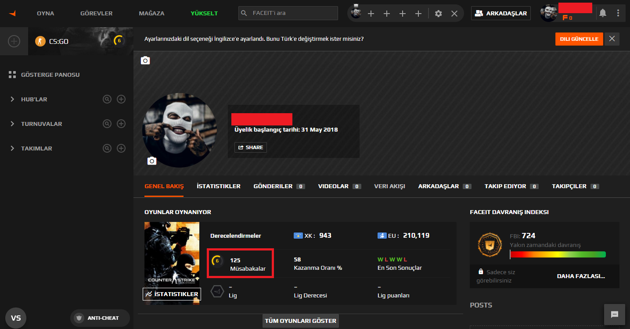Change profile picture via camera icon

(152, 161)
